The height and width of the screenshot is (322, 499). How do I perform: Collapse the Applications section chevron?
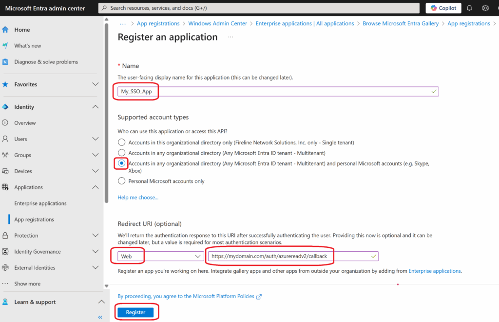(x=95, y=187)
